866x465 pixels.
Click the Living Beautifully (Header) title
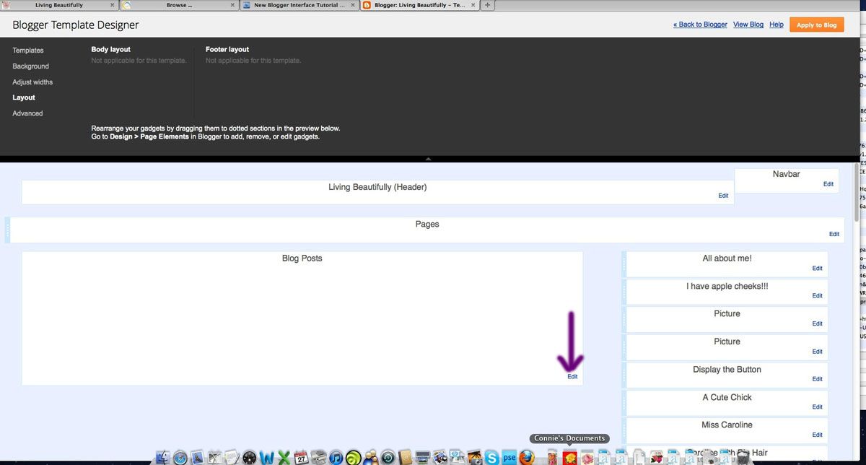377,187
